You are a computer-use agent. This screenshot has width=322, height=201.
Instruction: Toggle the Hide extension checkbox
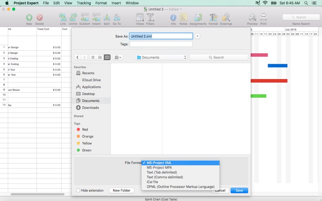(x=78, y=190)
